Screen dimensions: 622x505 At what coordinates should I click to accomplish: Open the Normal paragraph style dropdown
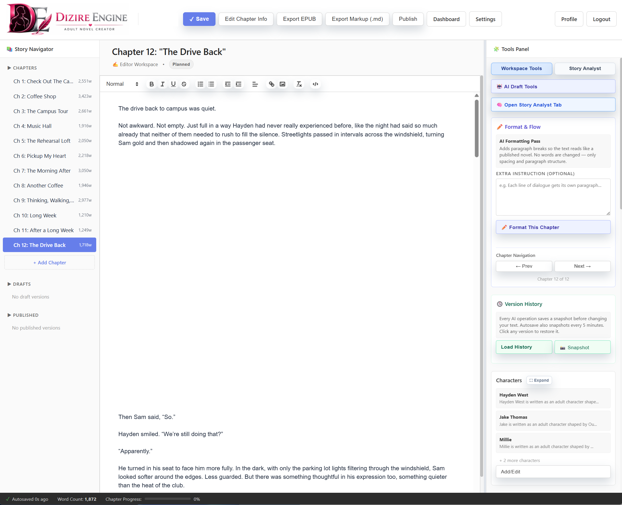tap(122, 84)
